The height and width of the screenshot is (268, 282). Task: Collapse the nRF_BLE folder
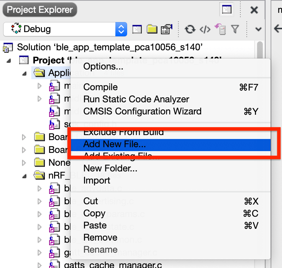pyautogui.click(x=24, y=176)
